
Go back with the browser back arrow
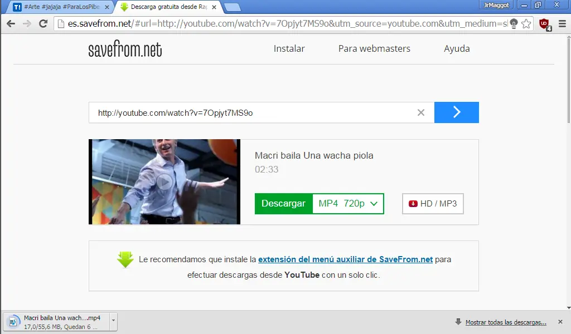[x=11, y=23]
